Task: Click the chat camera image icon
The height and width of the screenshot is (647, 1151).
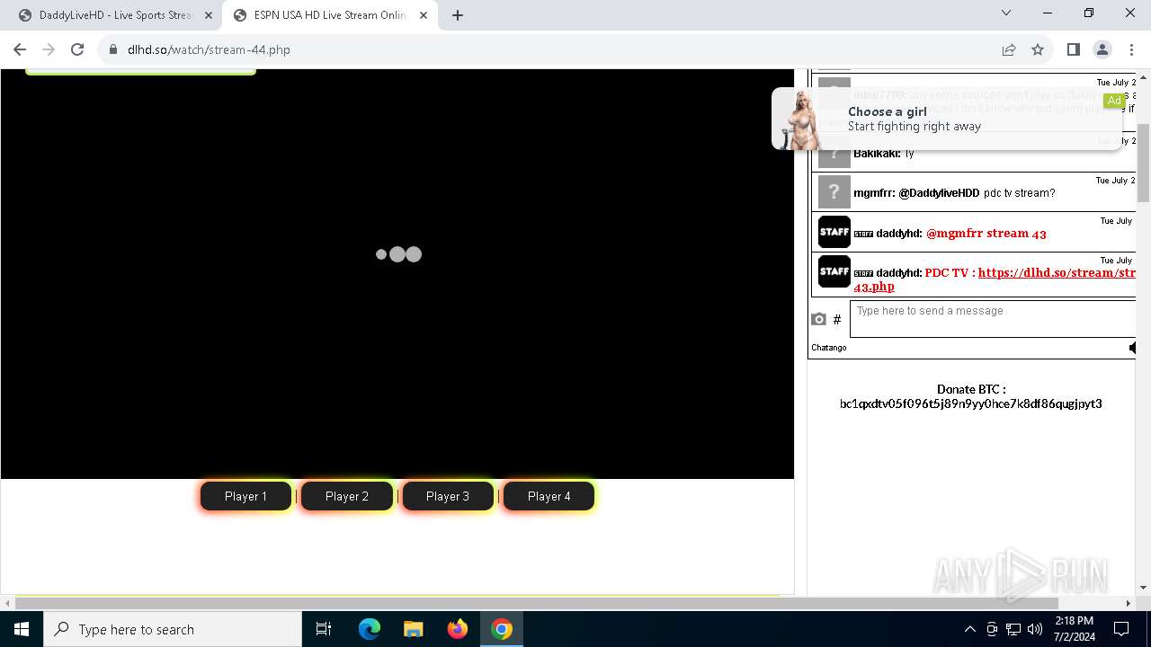Action: tap(818, 319)
